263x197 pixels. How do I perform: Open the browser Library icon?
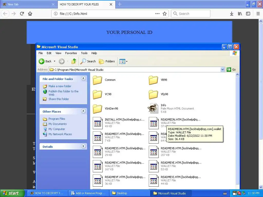[240, 14]
